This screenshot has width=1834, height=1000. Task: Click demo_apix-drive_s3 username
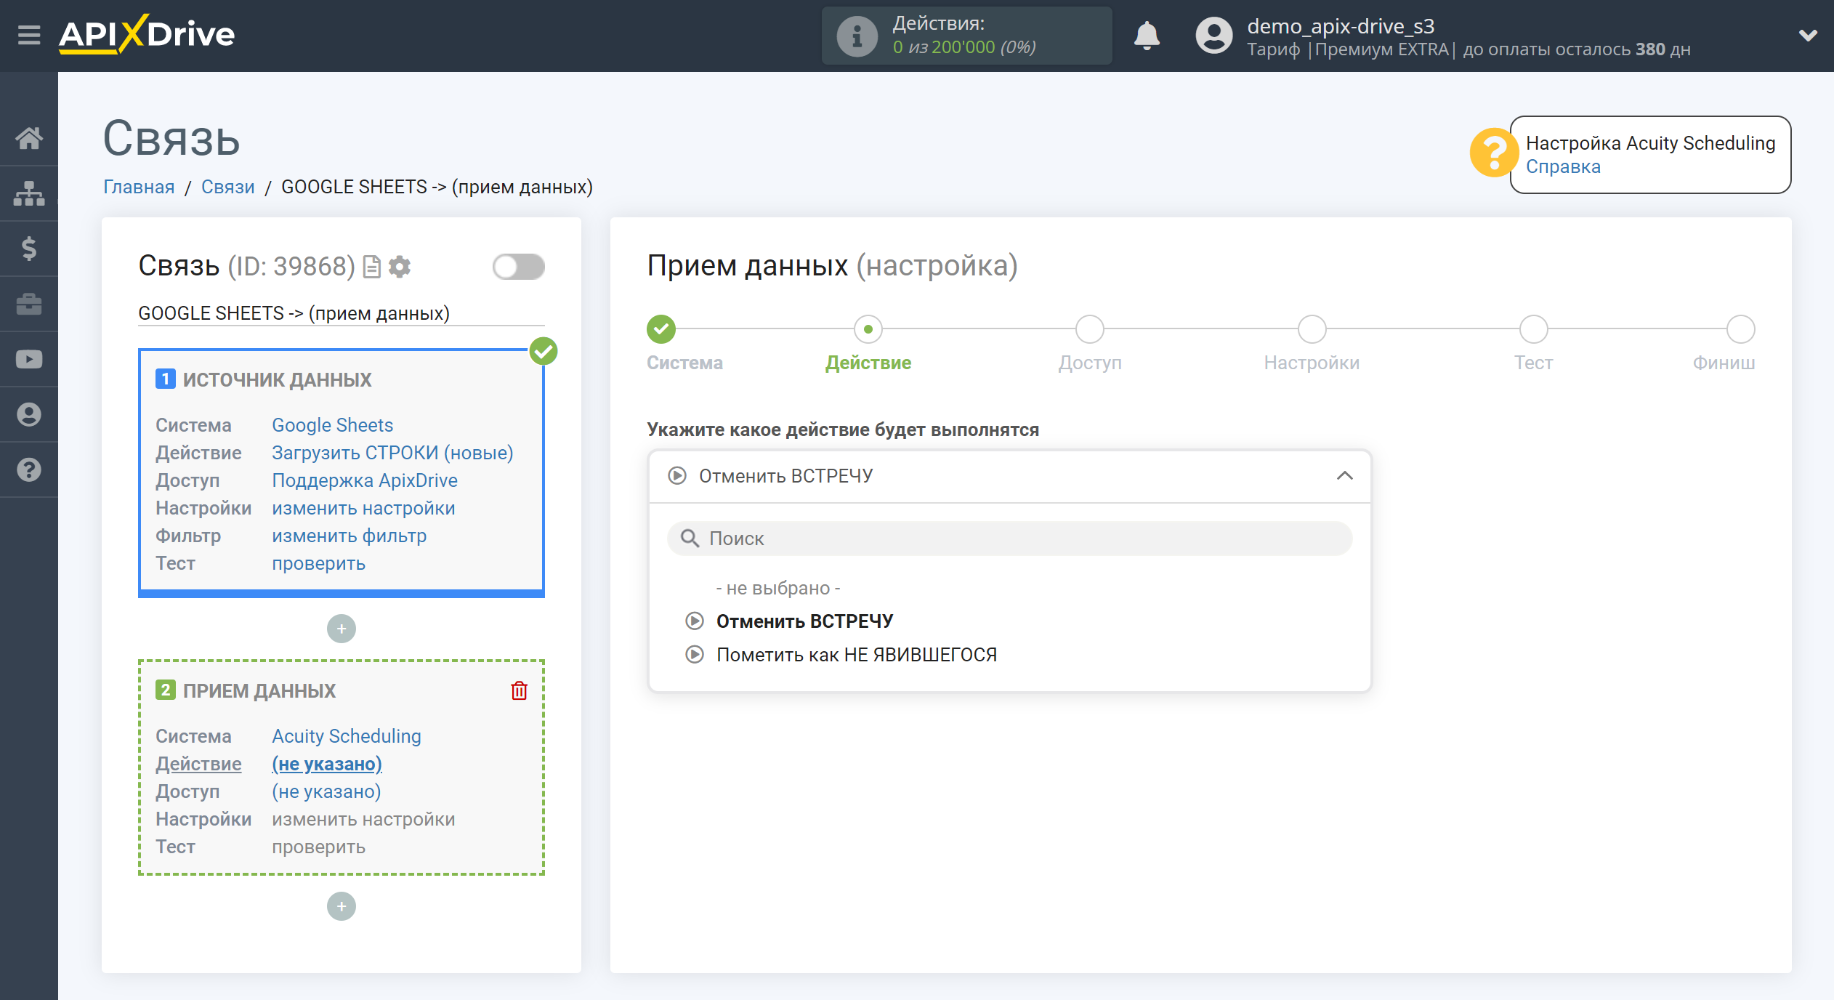tap(1341, 25)
